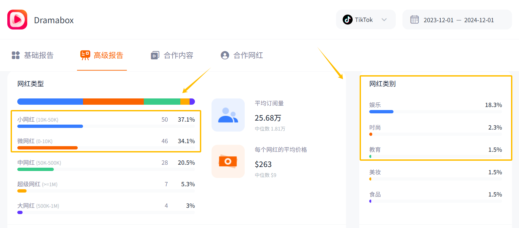Click the TikTok platform icon
Screen dimensions: 519x228
(x=348, y=20)
